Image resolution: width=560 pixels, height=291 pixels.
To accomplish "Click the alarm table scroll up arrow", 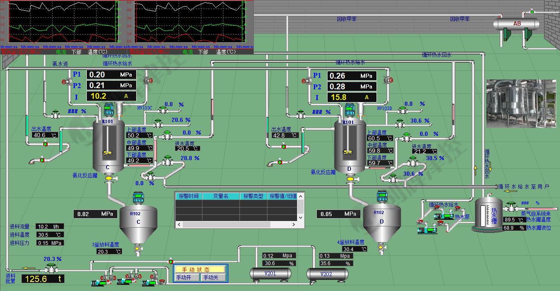I will point(301,197).
